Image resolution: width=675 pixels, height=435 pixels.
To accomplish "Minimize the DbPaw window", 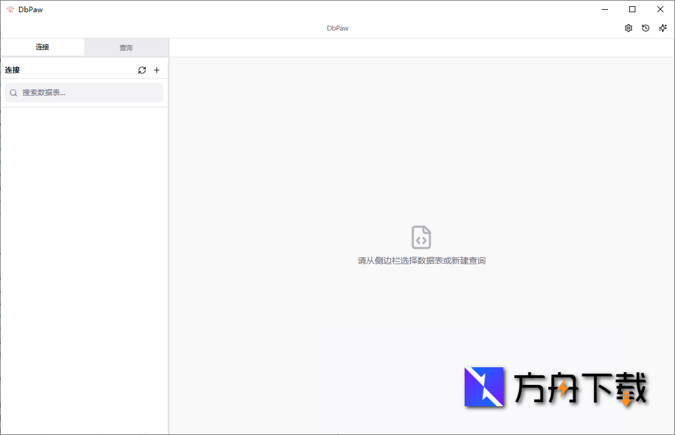I will click(x=604, y=9).
